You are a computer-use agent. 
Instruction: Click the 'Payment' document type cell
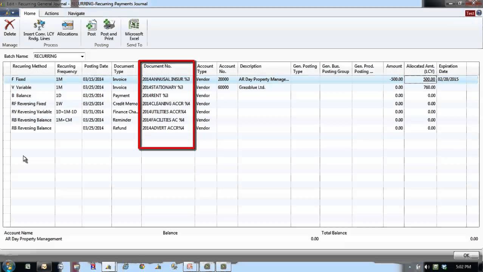pos(127,96)
